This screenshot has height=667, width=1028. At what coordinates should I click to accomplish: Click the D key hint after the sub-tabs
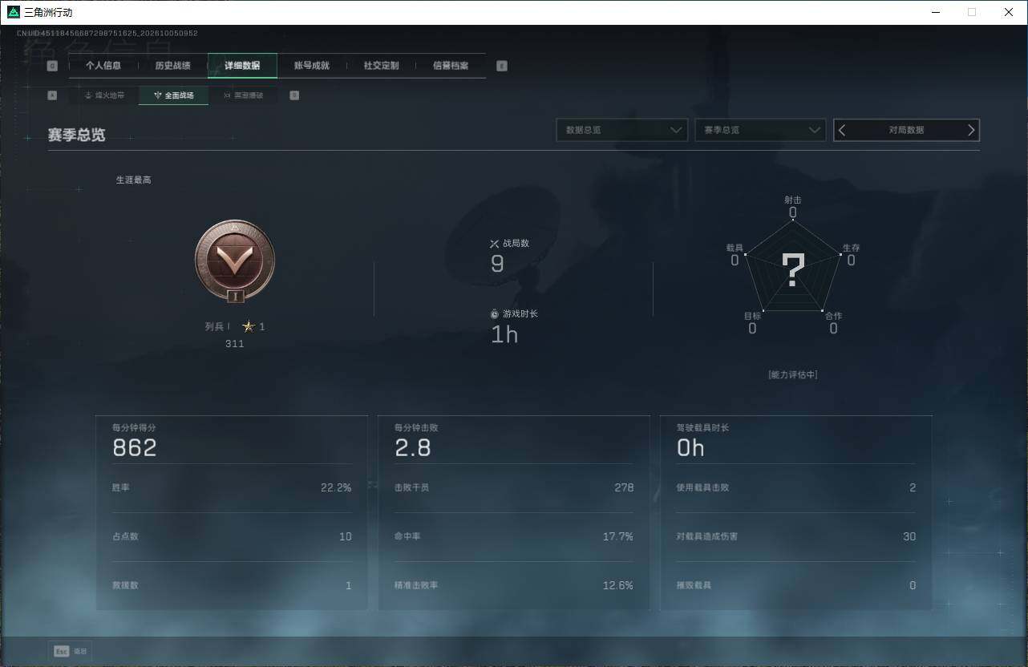294,95
